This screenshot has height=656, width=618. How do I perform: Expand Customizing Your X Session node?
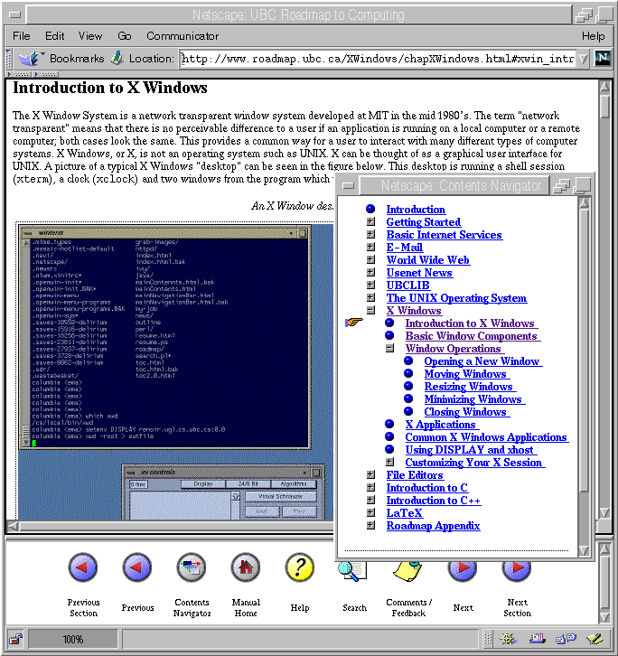pos(390,462)
